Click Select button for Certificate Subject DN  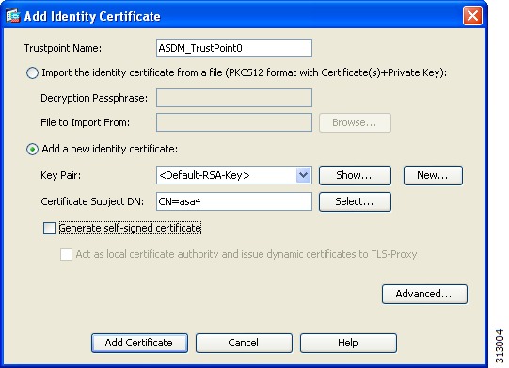(355, 201)
